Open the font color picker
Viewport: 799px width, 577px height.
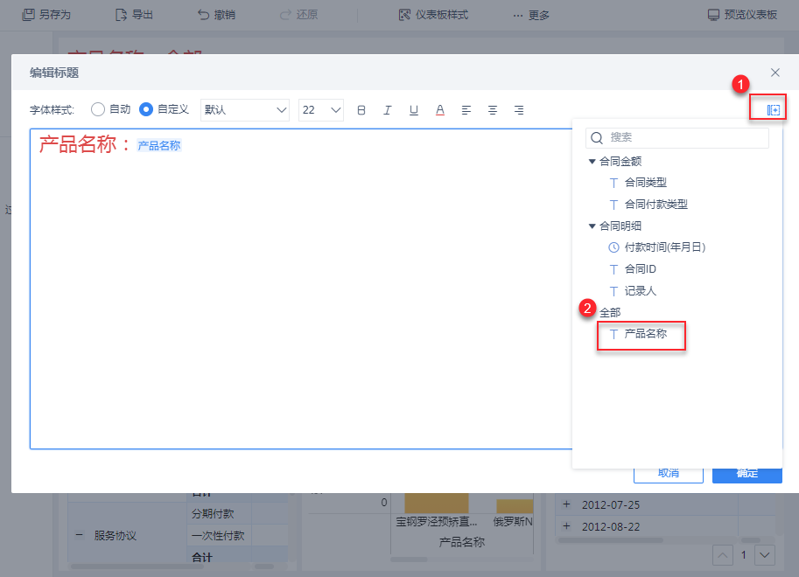440,110
